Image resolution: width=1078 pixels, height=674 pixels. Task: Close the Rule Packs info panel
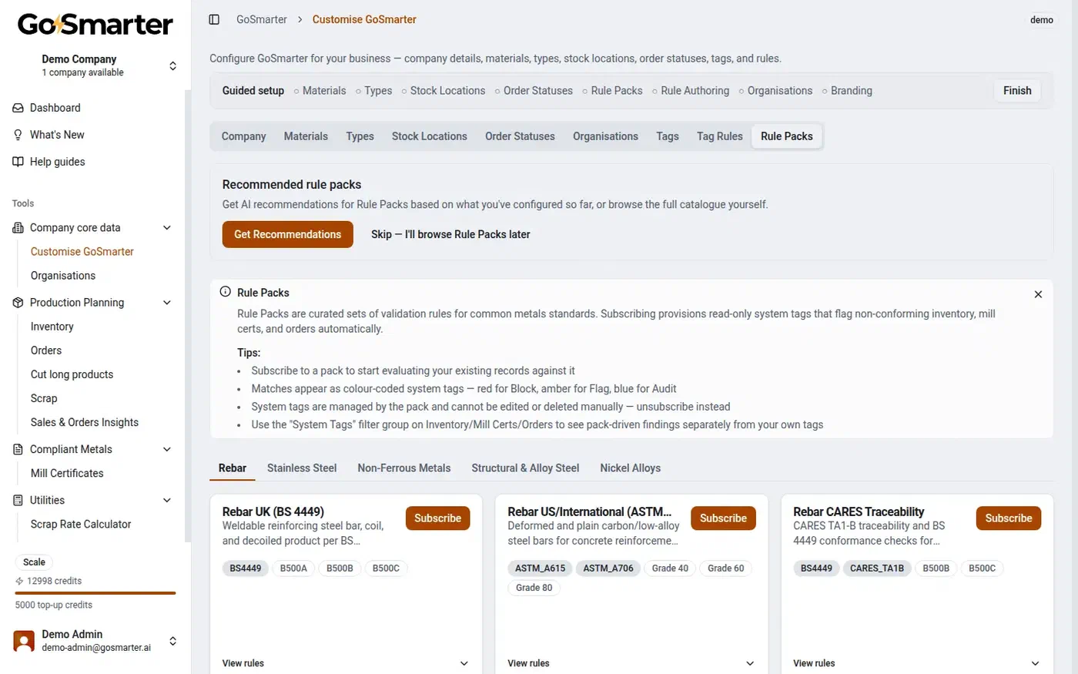tap(1038, 294)
